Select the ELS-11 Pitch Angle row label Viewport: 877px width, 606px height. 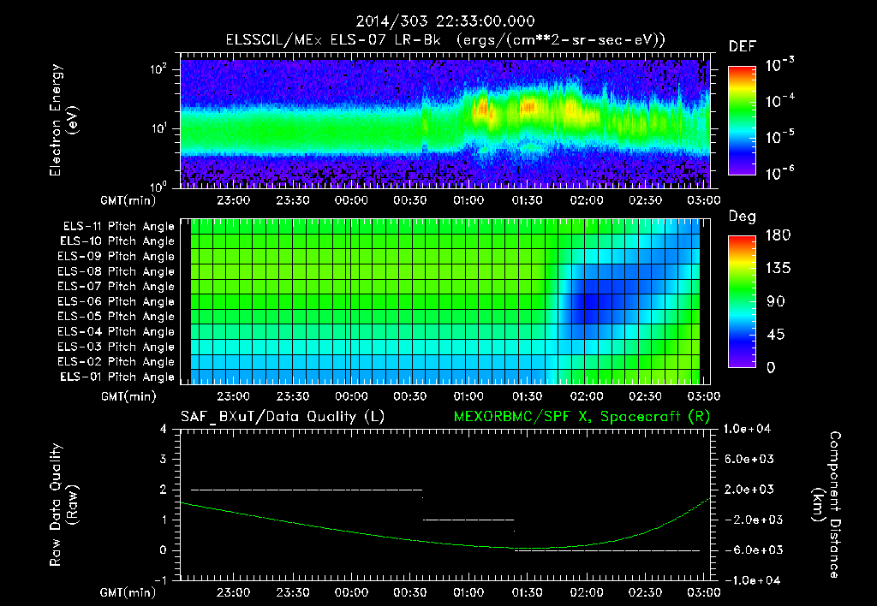pos(118,227)
